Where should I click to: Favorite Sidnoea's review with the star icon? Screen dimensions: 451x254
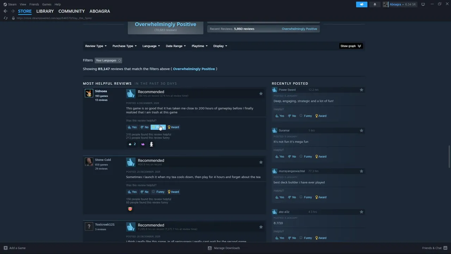[x=261, y=93]
